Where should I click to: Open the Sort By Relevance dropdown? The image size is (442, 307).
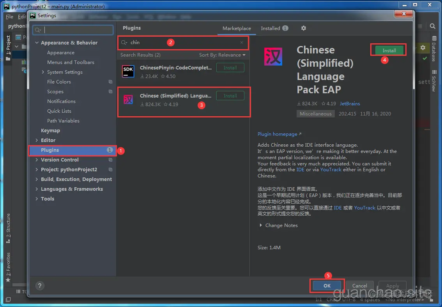pyautogui.click(x=222, y=55)
